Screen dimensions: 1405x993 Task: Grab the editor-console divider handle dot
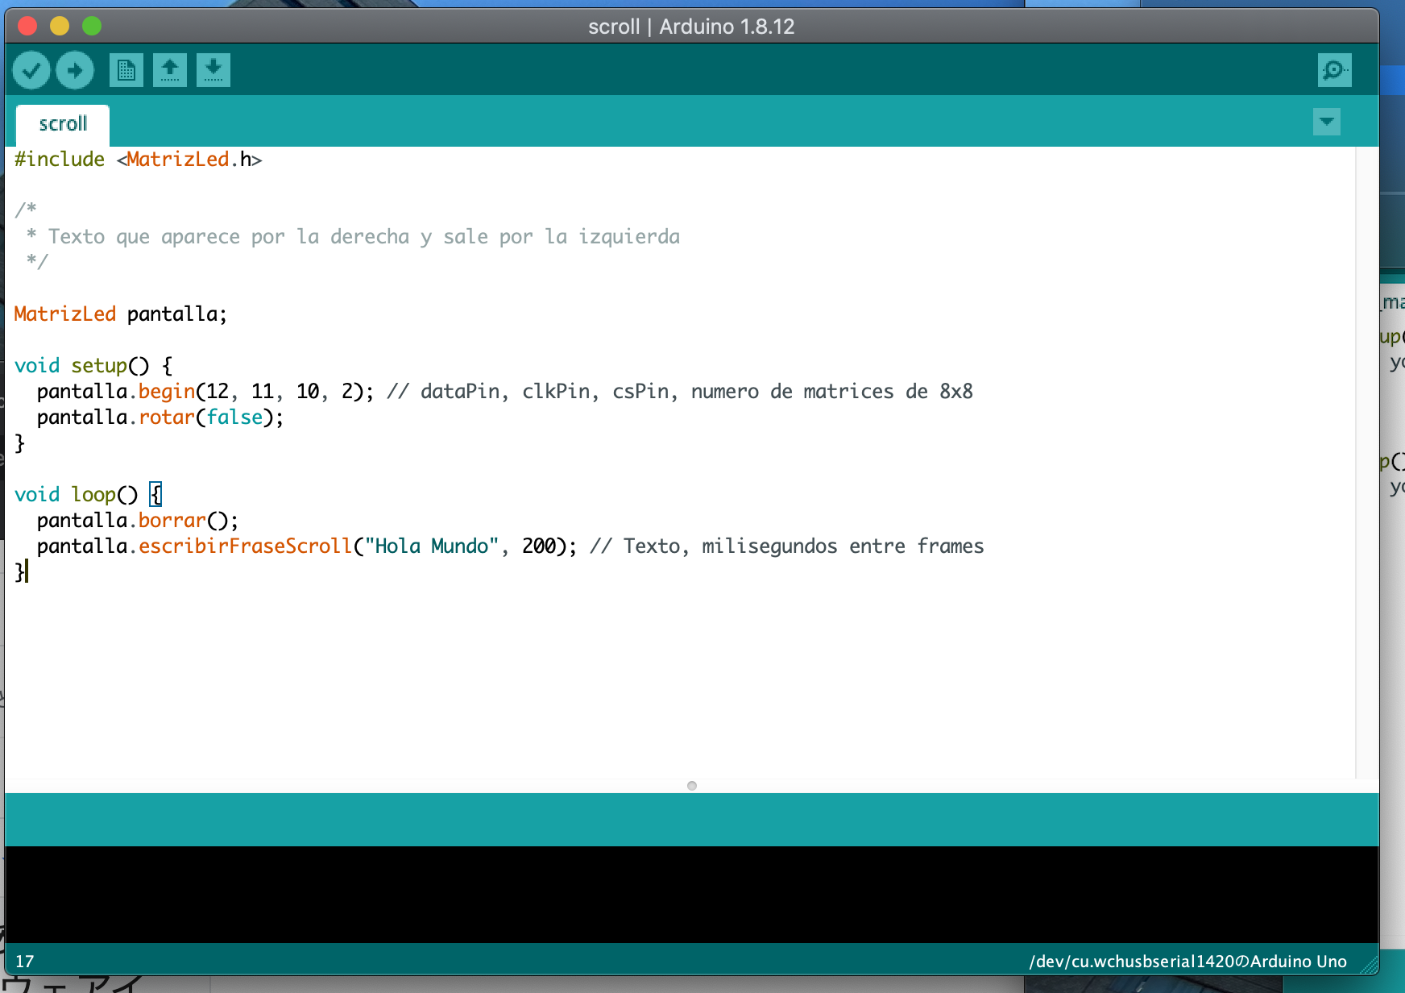click(692, 786)
